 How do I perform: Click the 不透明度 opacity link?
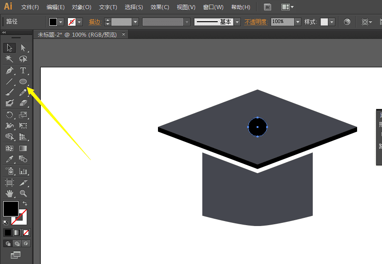256,22
